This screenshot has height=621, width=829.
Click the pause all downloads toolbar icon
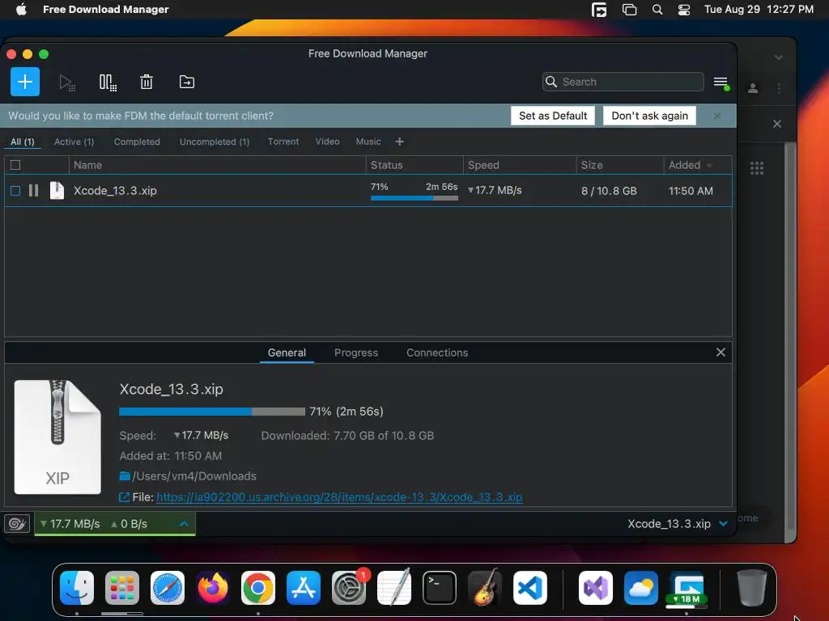coord(108,82)
